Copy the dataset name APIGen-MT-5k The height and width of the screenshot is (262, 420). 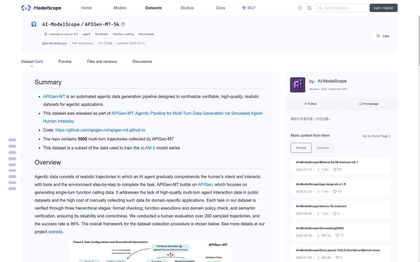pyautogui.click(x=123, y=24)
